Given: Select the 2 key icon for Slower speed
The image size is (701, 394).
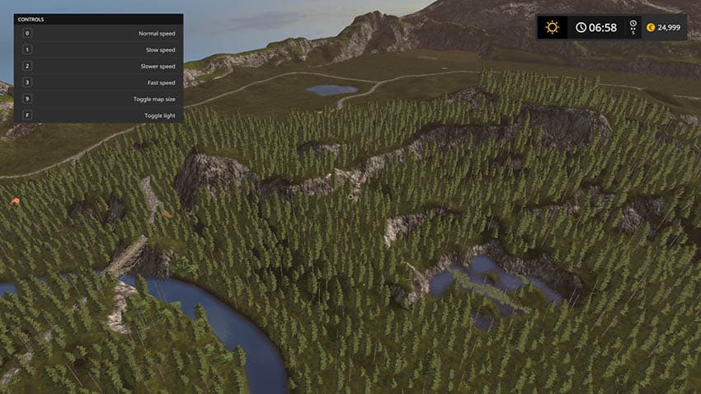Looking at the screenshot, I should click(27, 66).
